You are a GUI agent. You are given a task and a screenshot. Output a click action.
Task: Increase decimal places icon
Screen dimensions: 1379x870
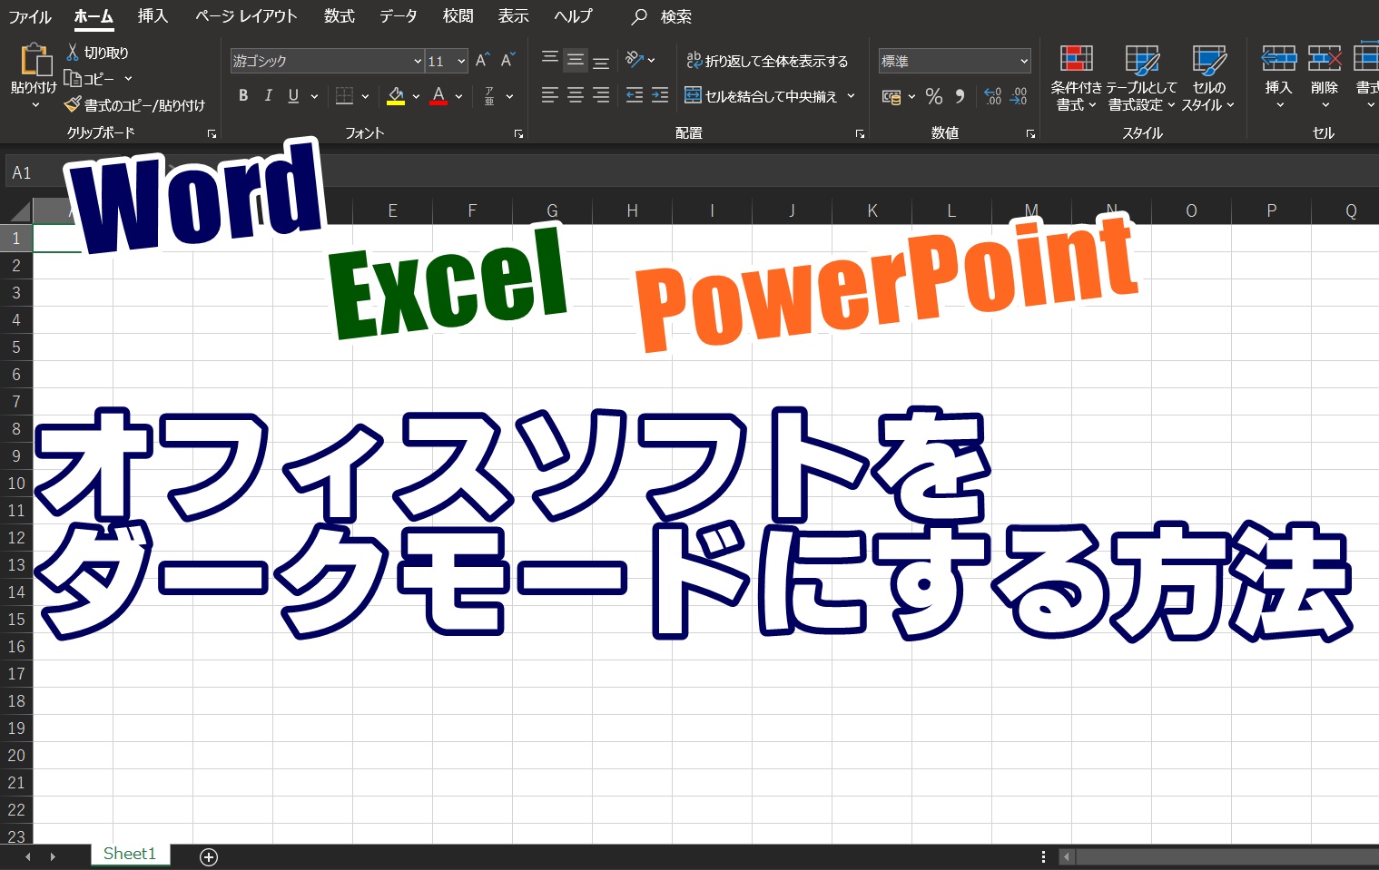993,96
